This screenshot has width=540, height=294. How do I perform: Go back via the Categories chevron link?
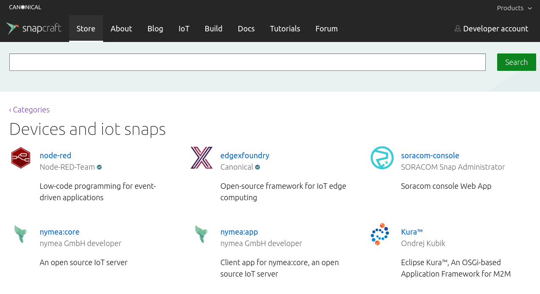[x=29, y=110]
